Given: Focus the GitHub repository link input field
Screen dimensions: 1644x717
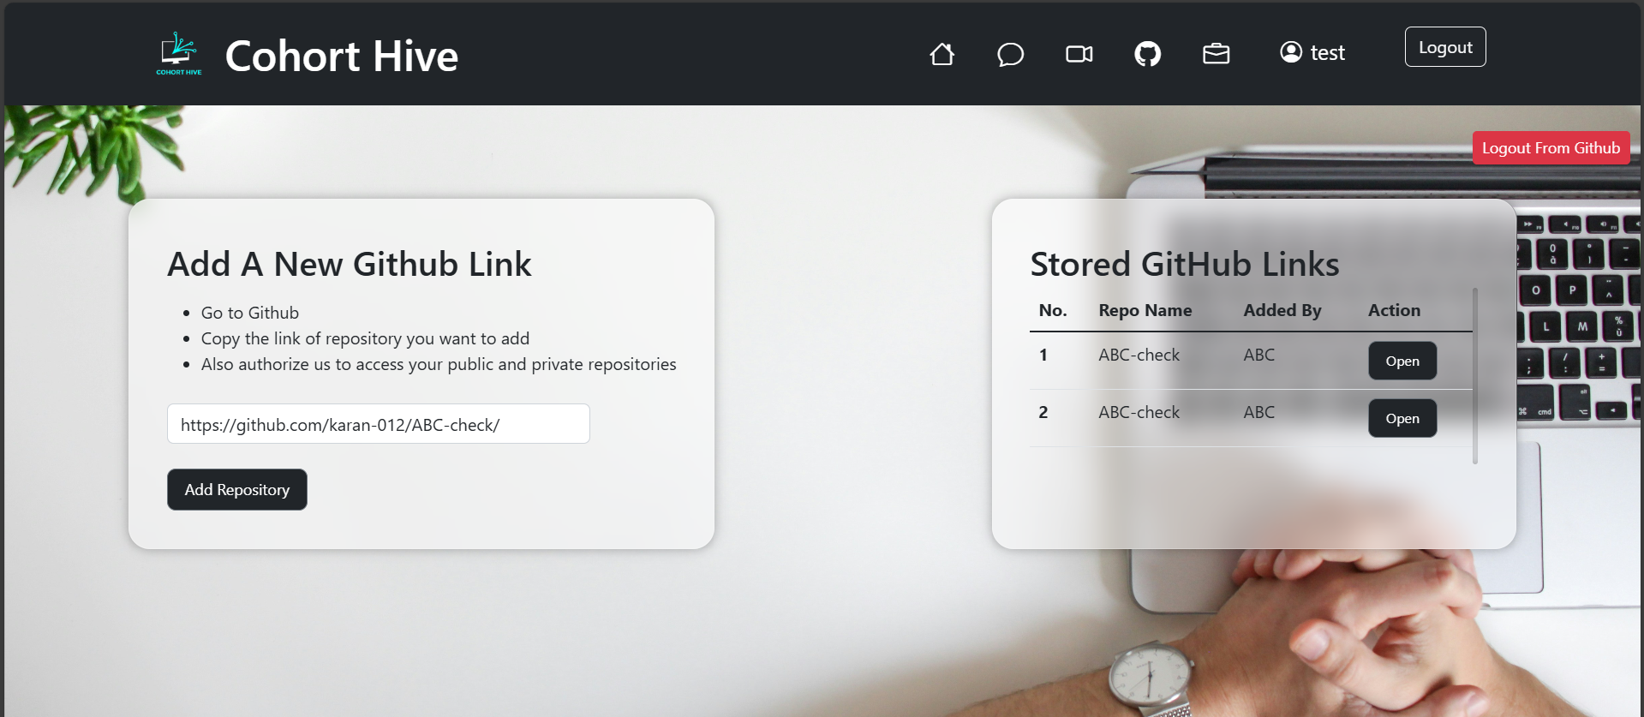Looking at the screenshot, I should pyautogui.click(x=379, y=424).
